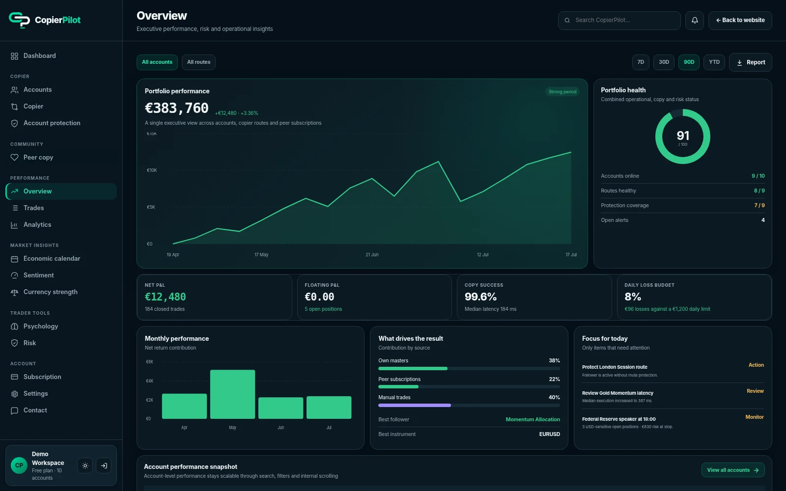Click the Copier sidebar icon

point(14,107)
